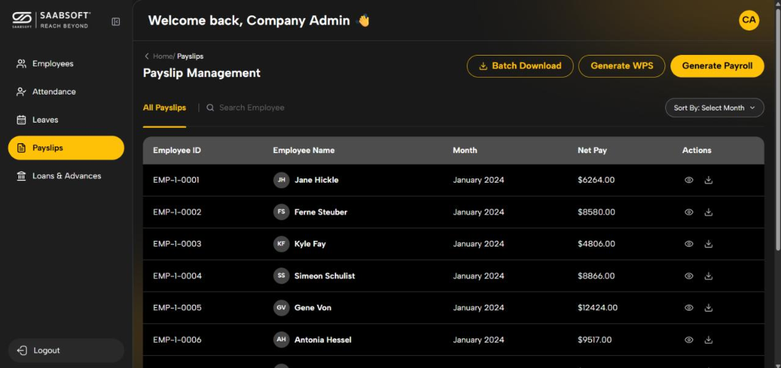Select Payslips in the sidebar
This screenshot has width=781, height=368.
pyautogui.click(x=66, y=148)
